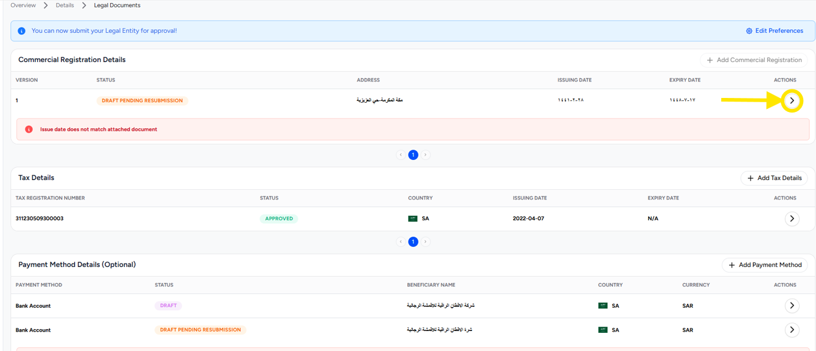Click Add Tax Details button
This screenshot has width=816, height=351.
coord(774,178)
